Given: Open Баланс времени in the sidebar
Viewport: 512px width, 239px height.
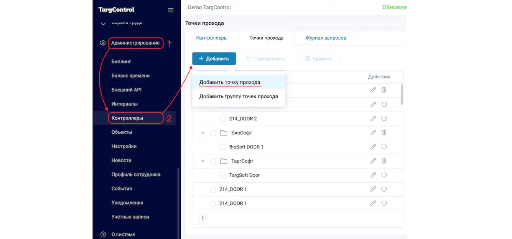Looking at the screenshot, I should coord(130,76).
